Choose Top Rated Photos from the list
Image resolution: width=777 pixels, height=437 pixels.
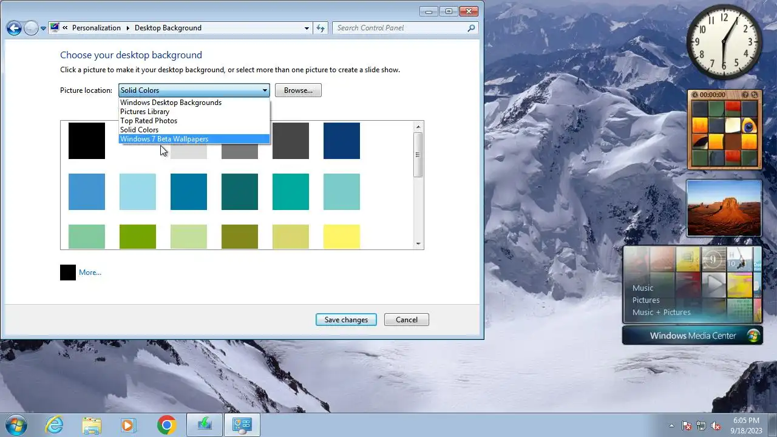point(194,121)
